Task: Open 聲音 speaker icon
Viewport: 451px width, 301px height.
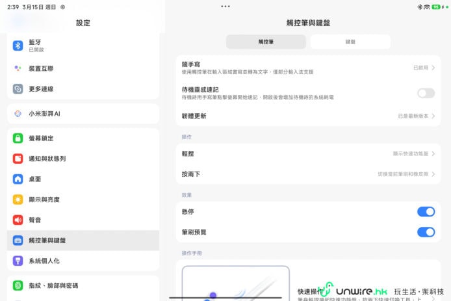Action: click(x=18, y=220)
